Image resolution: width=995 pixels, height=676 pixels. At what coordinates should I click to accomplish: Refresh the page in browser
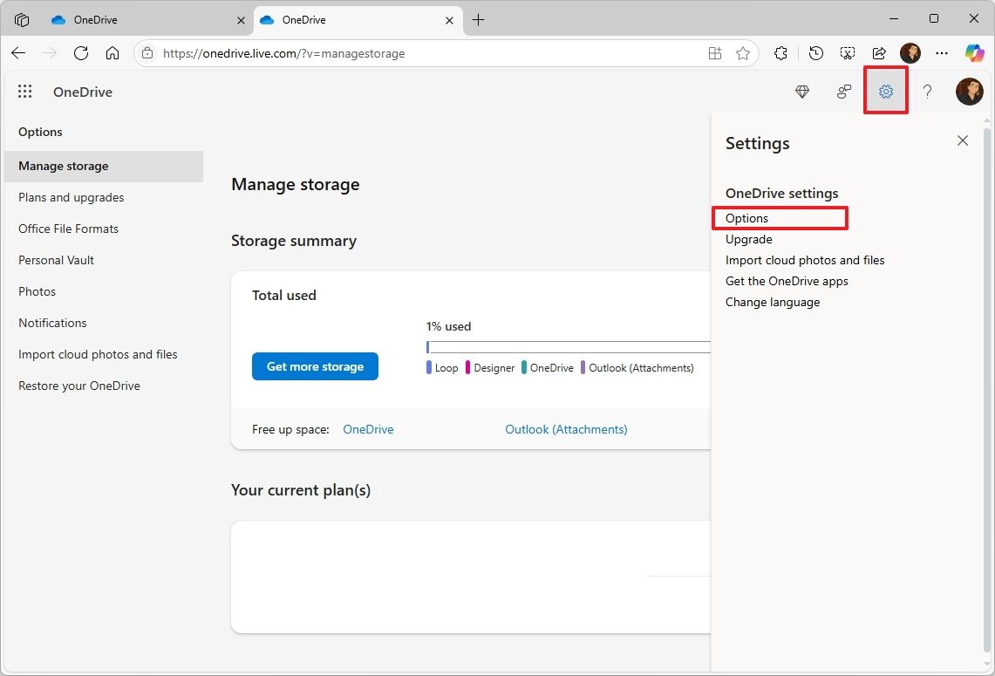click(81, 53)
